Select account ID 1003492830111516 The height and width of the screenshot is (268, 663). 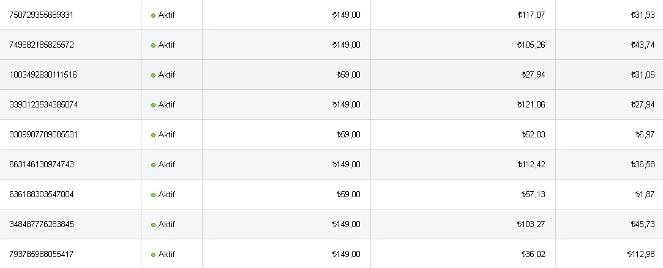pyautogui.click(x=43, y=74)
